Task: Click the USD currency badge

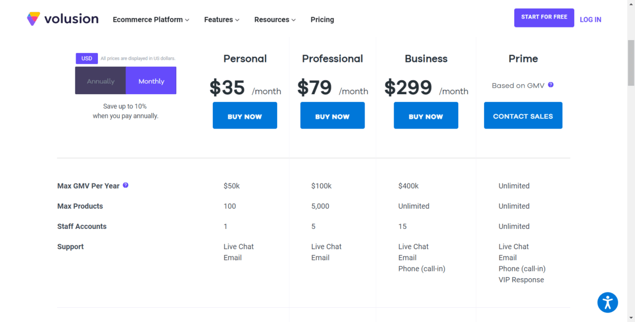Action: 87,59
